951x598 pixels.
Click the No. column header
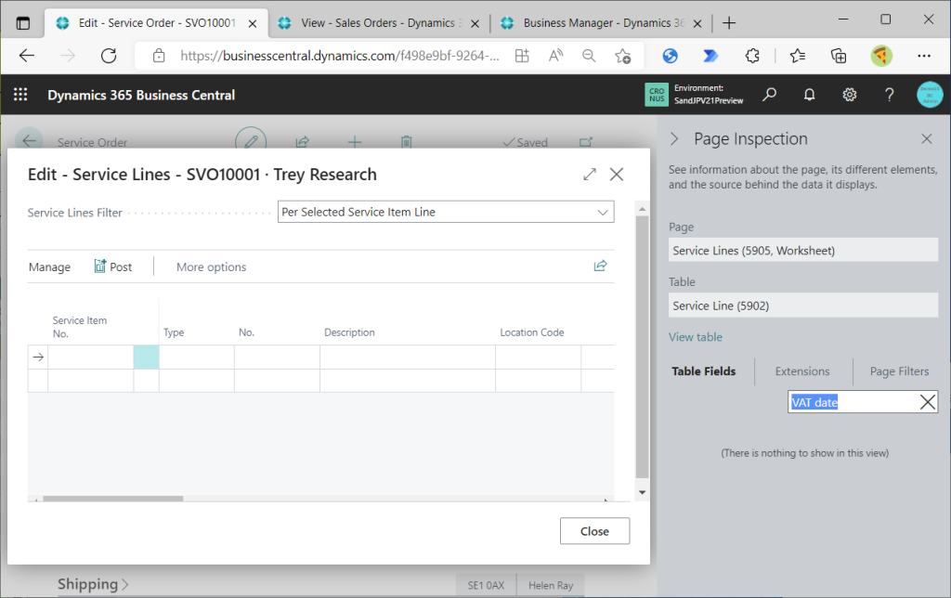[246, 332]
